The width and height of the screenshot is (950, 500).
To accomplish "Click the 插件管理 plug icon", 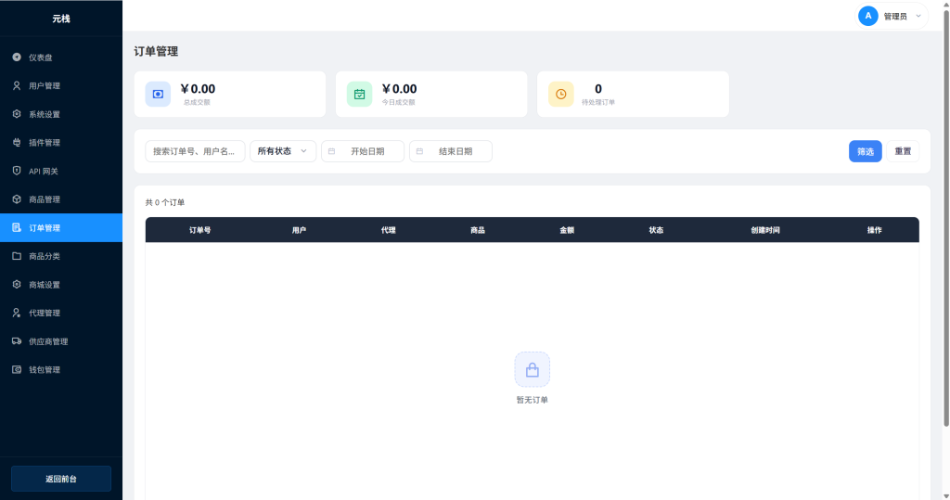I will click(x=17, y=143).
